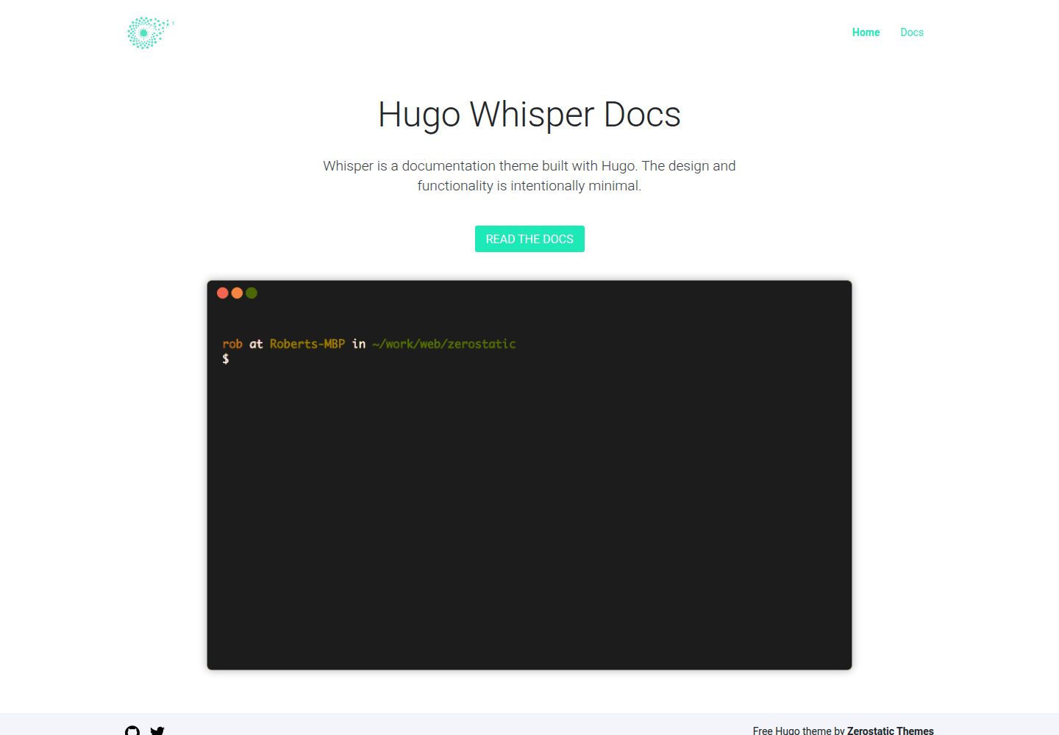The height and width of the screenshot is (735, 1059).
Task: Click the READ THE DOCS button
Action: pyautogui.click(x=529, y=239)
